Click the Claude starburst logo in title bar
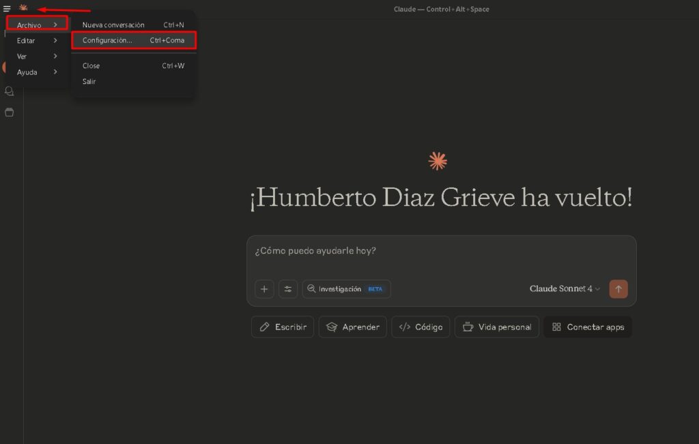 coord(23,8)
